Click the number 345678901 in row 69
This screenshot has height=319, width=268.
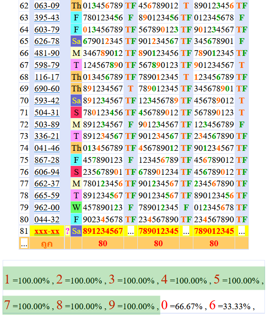[x=214, y=89]
